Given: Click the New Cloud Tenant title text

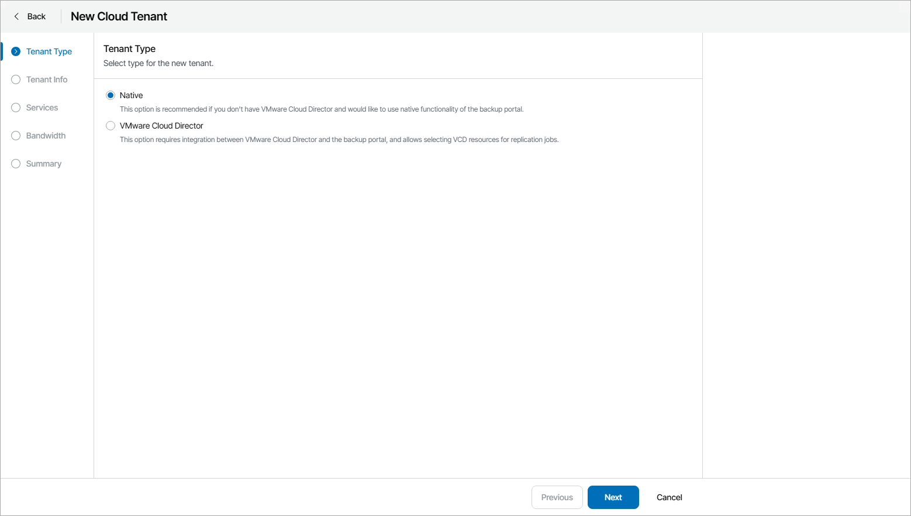Looking at the screenshot, I should [x=119, y=16].
